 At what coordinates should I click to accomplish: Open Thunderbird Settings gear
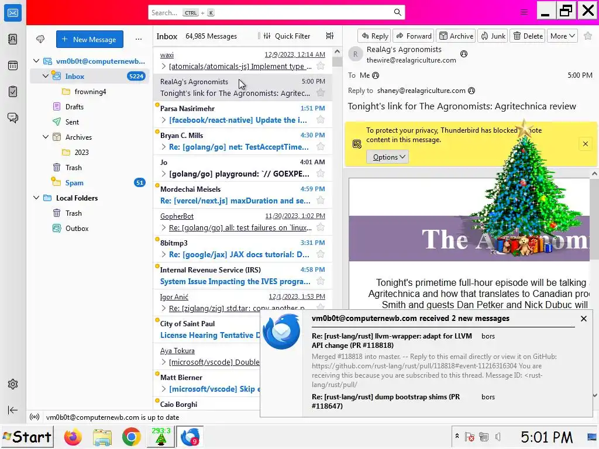click(x=13, y=384)
